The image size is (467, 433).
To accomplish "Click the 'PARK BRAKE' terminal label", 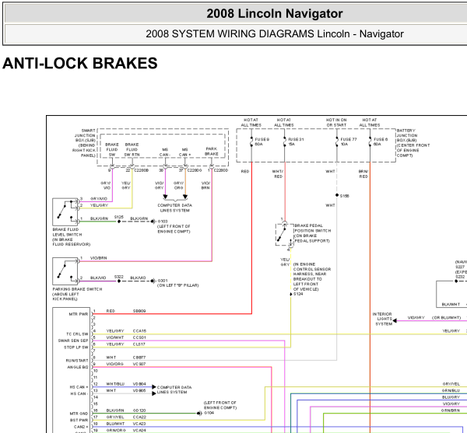I will coord(212,152).
